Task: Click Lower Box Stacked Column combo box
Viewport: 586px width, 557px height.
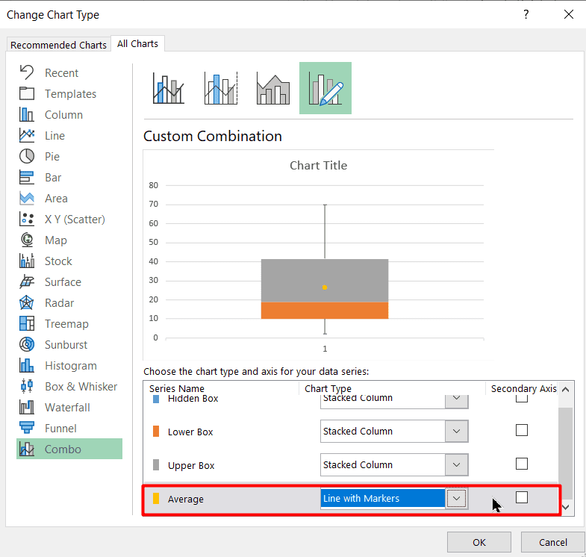Action: (x=394, y=431)
